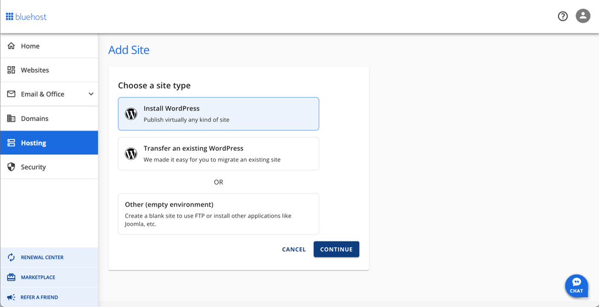
Task: Click the Email & Office envelope icon
Action: point(11,94)
